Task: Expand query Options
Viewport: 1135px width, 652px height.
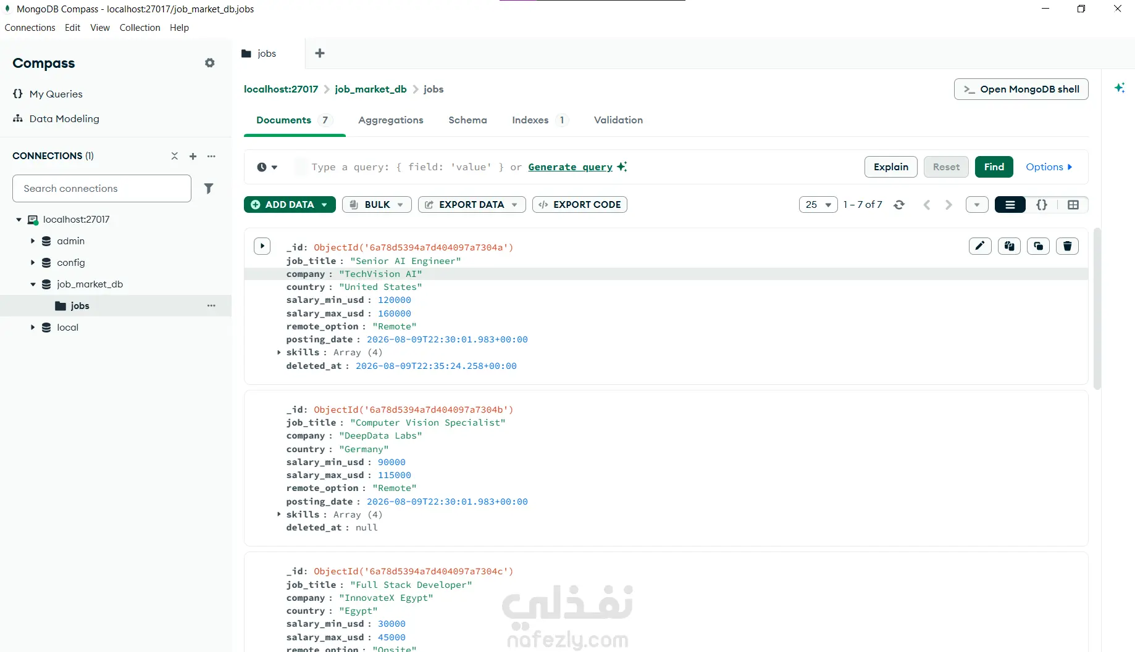Action: click(1049, 167)
